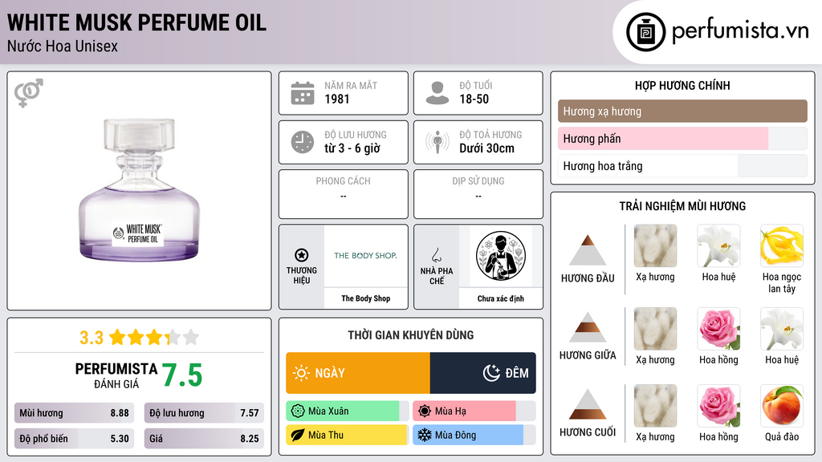822x462 pixels.
Task: Click the star badge icon above Thương hiệu
Action: [302, 255]
